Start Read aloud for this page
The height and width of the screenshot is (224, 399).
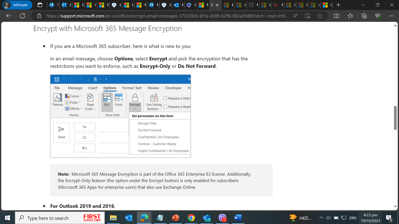click(x=295, y=16)
